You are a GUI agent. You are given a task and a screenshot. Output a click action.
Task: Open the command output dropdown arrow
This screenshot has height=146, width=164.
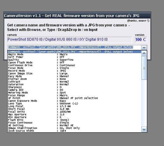pos(144,48)
